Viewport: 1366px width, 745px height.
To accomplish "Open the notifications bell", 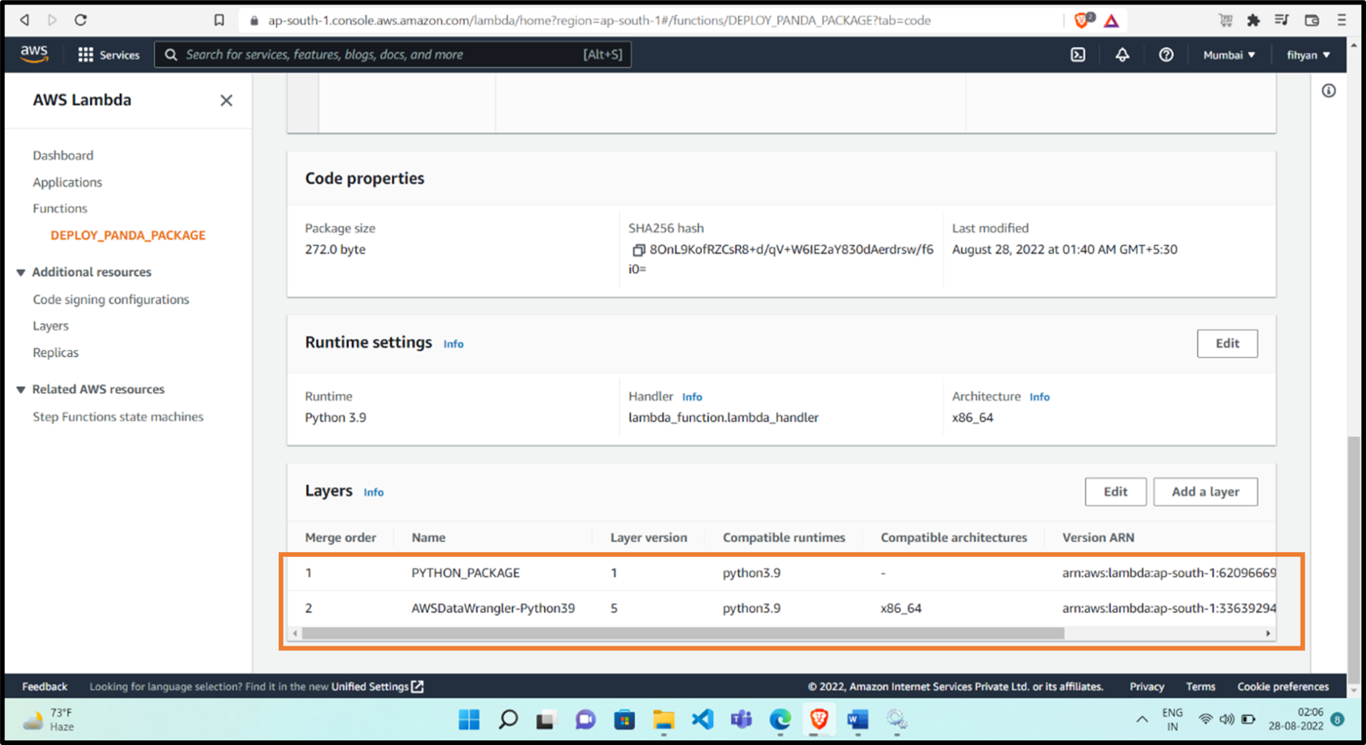I will [x=1121, y=55].
